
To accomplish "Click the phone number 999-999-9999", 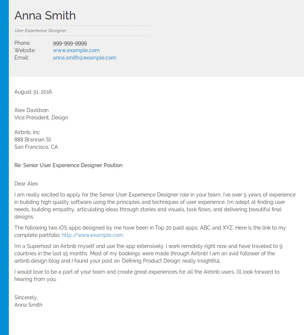I will [70, 43].
